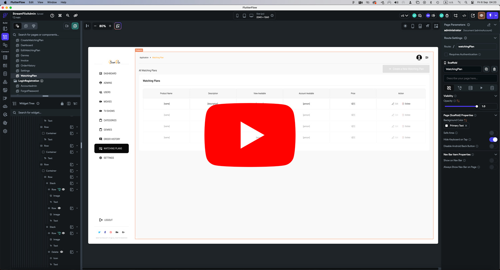Toggle visibility eye on the Delete widget row

pos(62,252)
